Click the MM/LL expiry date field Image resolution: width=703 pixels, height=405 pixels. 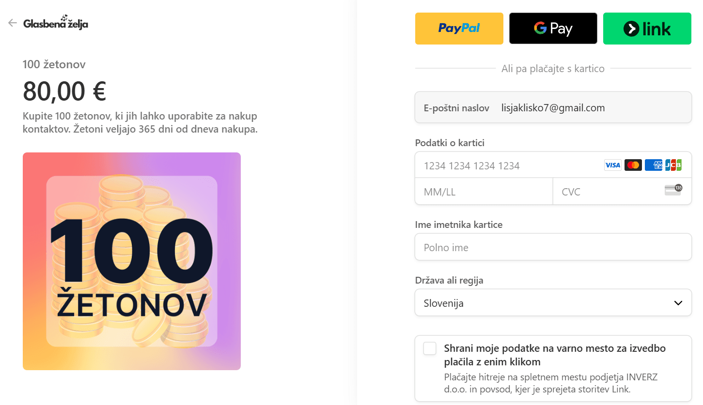[x=484, y=192]
